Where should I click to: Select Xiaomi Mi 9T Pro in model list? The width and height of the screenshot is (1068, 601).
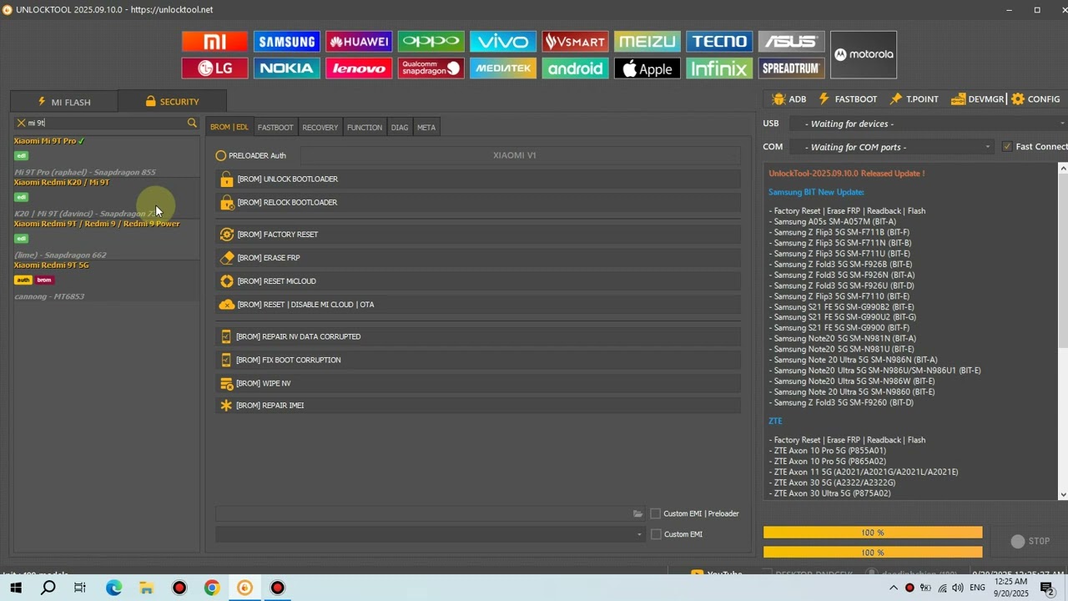106,155
